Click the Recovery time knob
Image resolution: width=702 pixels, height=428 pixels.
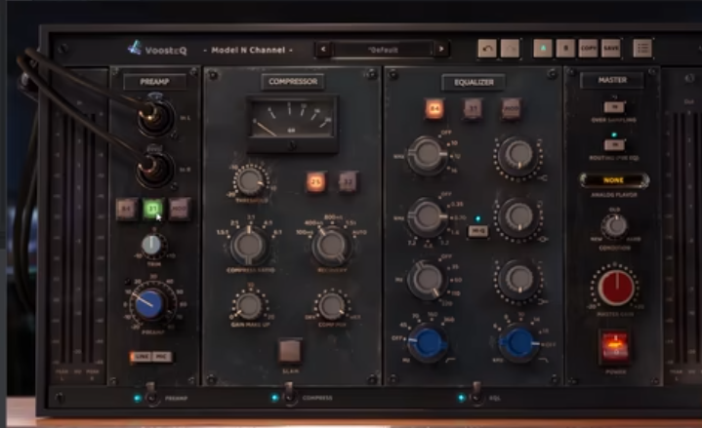pos(332,246)
